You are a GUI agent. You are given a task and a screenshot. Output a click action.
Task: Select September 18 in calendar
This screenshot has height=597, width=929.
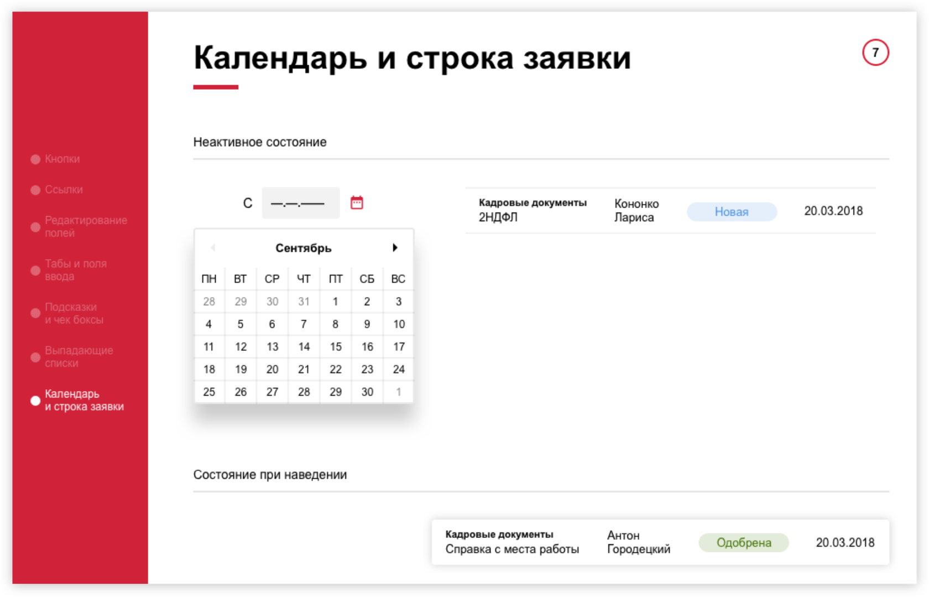[209, 370]
